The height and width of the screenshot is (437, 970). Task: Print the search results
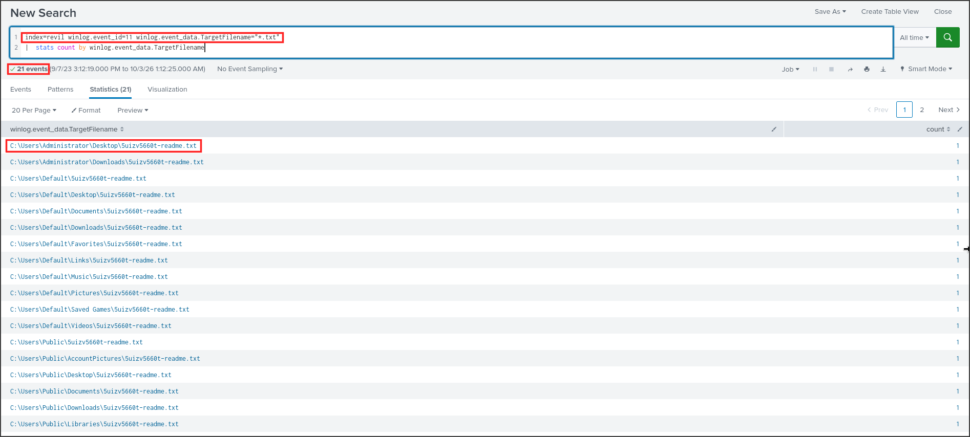(x=867, y=69)
